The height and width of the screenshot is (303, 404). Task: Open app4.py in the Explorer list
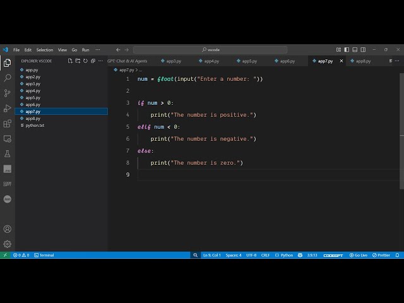61,91
